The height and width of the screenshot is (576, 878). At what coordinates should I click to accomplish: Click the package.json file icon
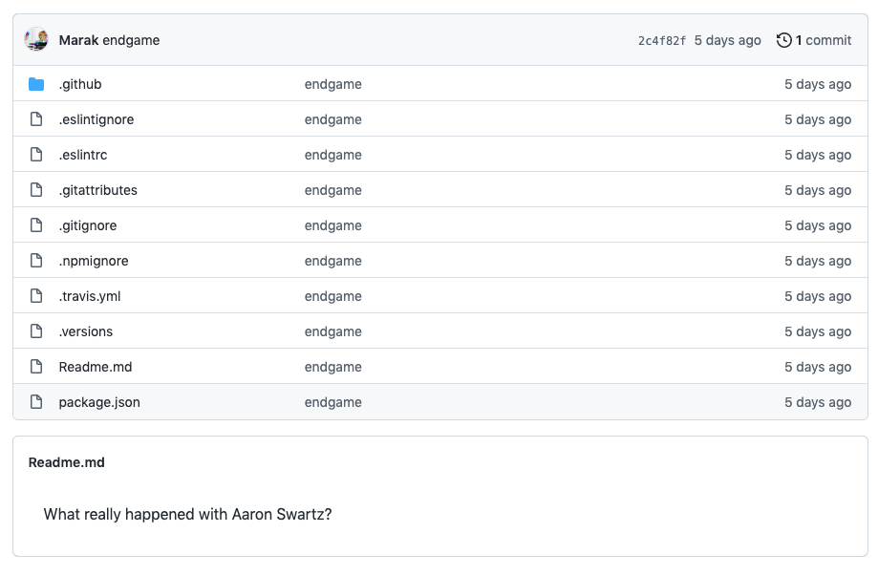coord(36,402)
